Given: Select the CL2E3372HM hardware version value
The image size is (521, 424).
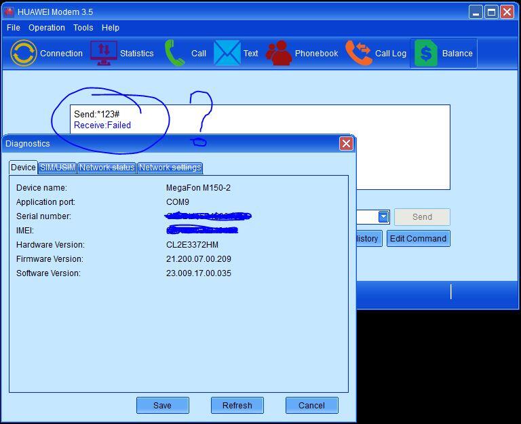Looking at the screenshot, I should tap(192, 245).
